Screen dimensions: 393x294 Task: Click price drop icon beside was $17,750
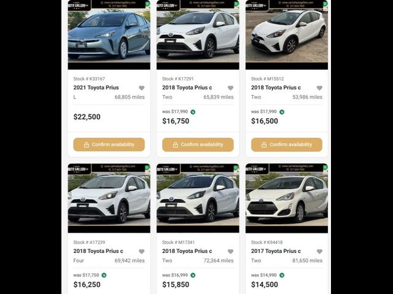click(x=104, y=275)
